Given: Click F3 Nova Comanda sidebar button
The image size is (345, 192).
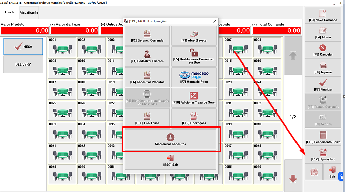Looking at the screenshot, I should click(x=323, y=15).
